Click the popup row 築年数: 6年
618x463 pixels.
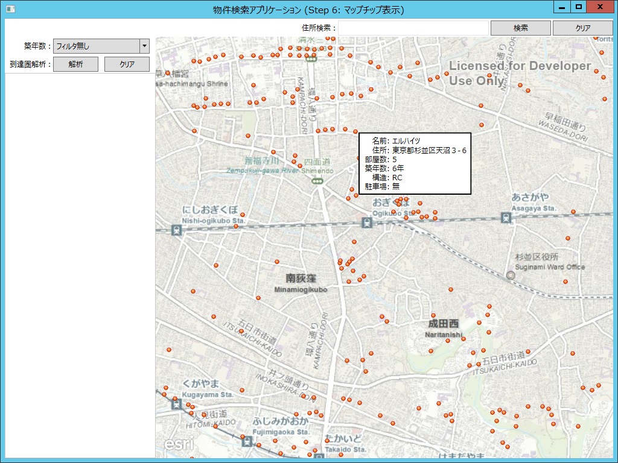[x=384, y=169]
